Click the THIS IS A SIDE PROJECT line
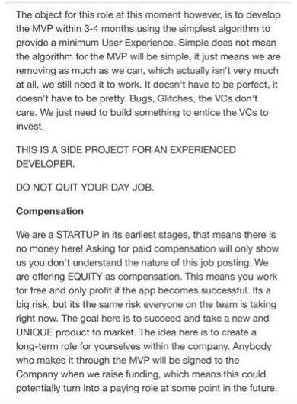The height and width of the screenshot is (404, 297). [126, 150]
